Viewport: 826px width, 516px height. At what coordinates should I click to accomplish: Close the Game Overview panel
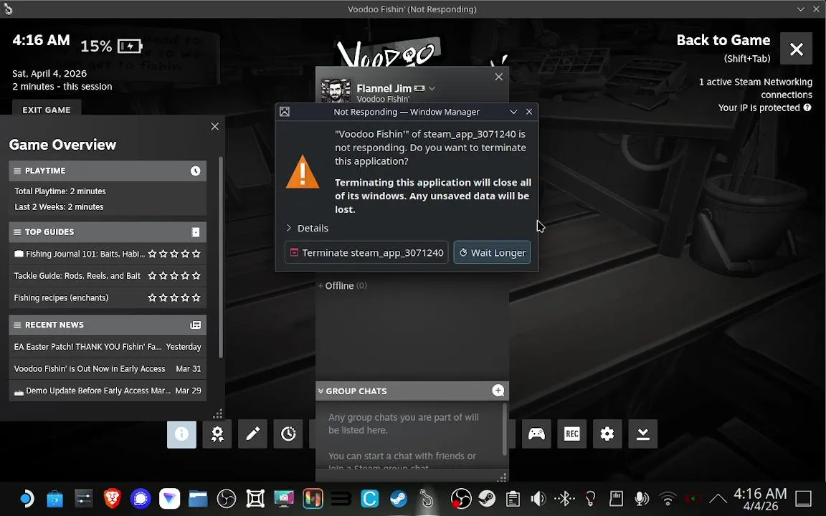[x=214, y=126]
